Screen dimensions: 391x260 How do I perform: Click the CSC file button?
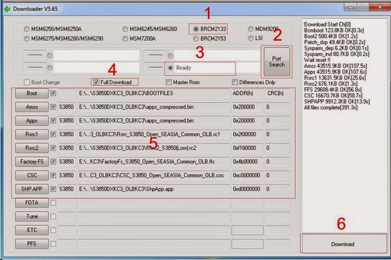(32, 175)
